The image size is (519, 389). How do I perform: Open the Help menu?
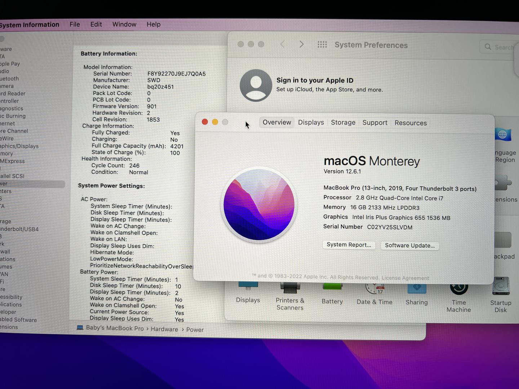(154, 24)
